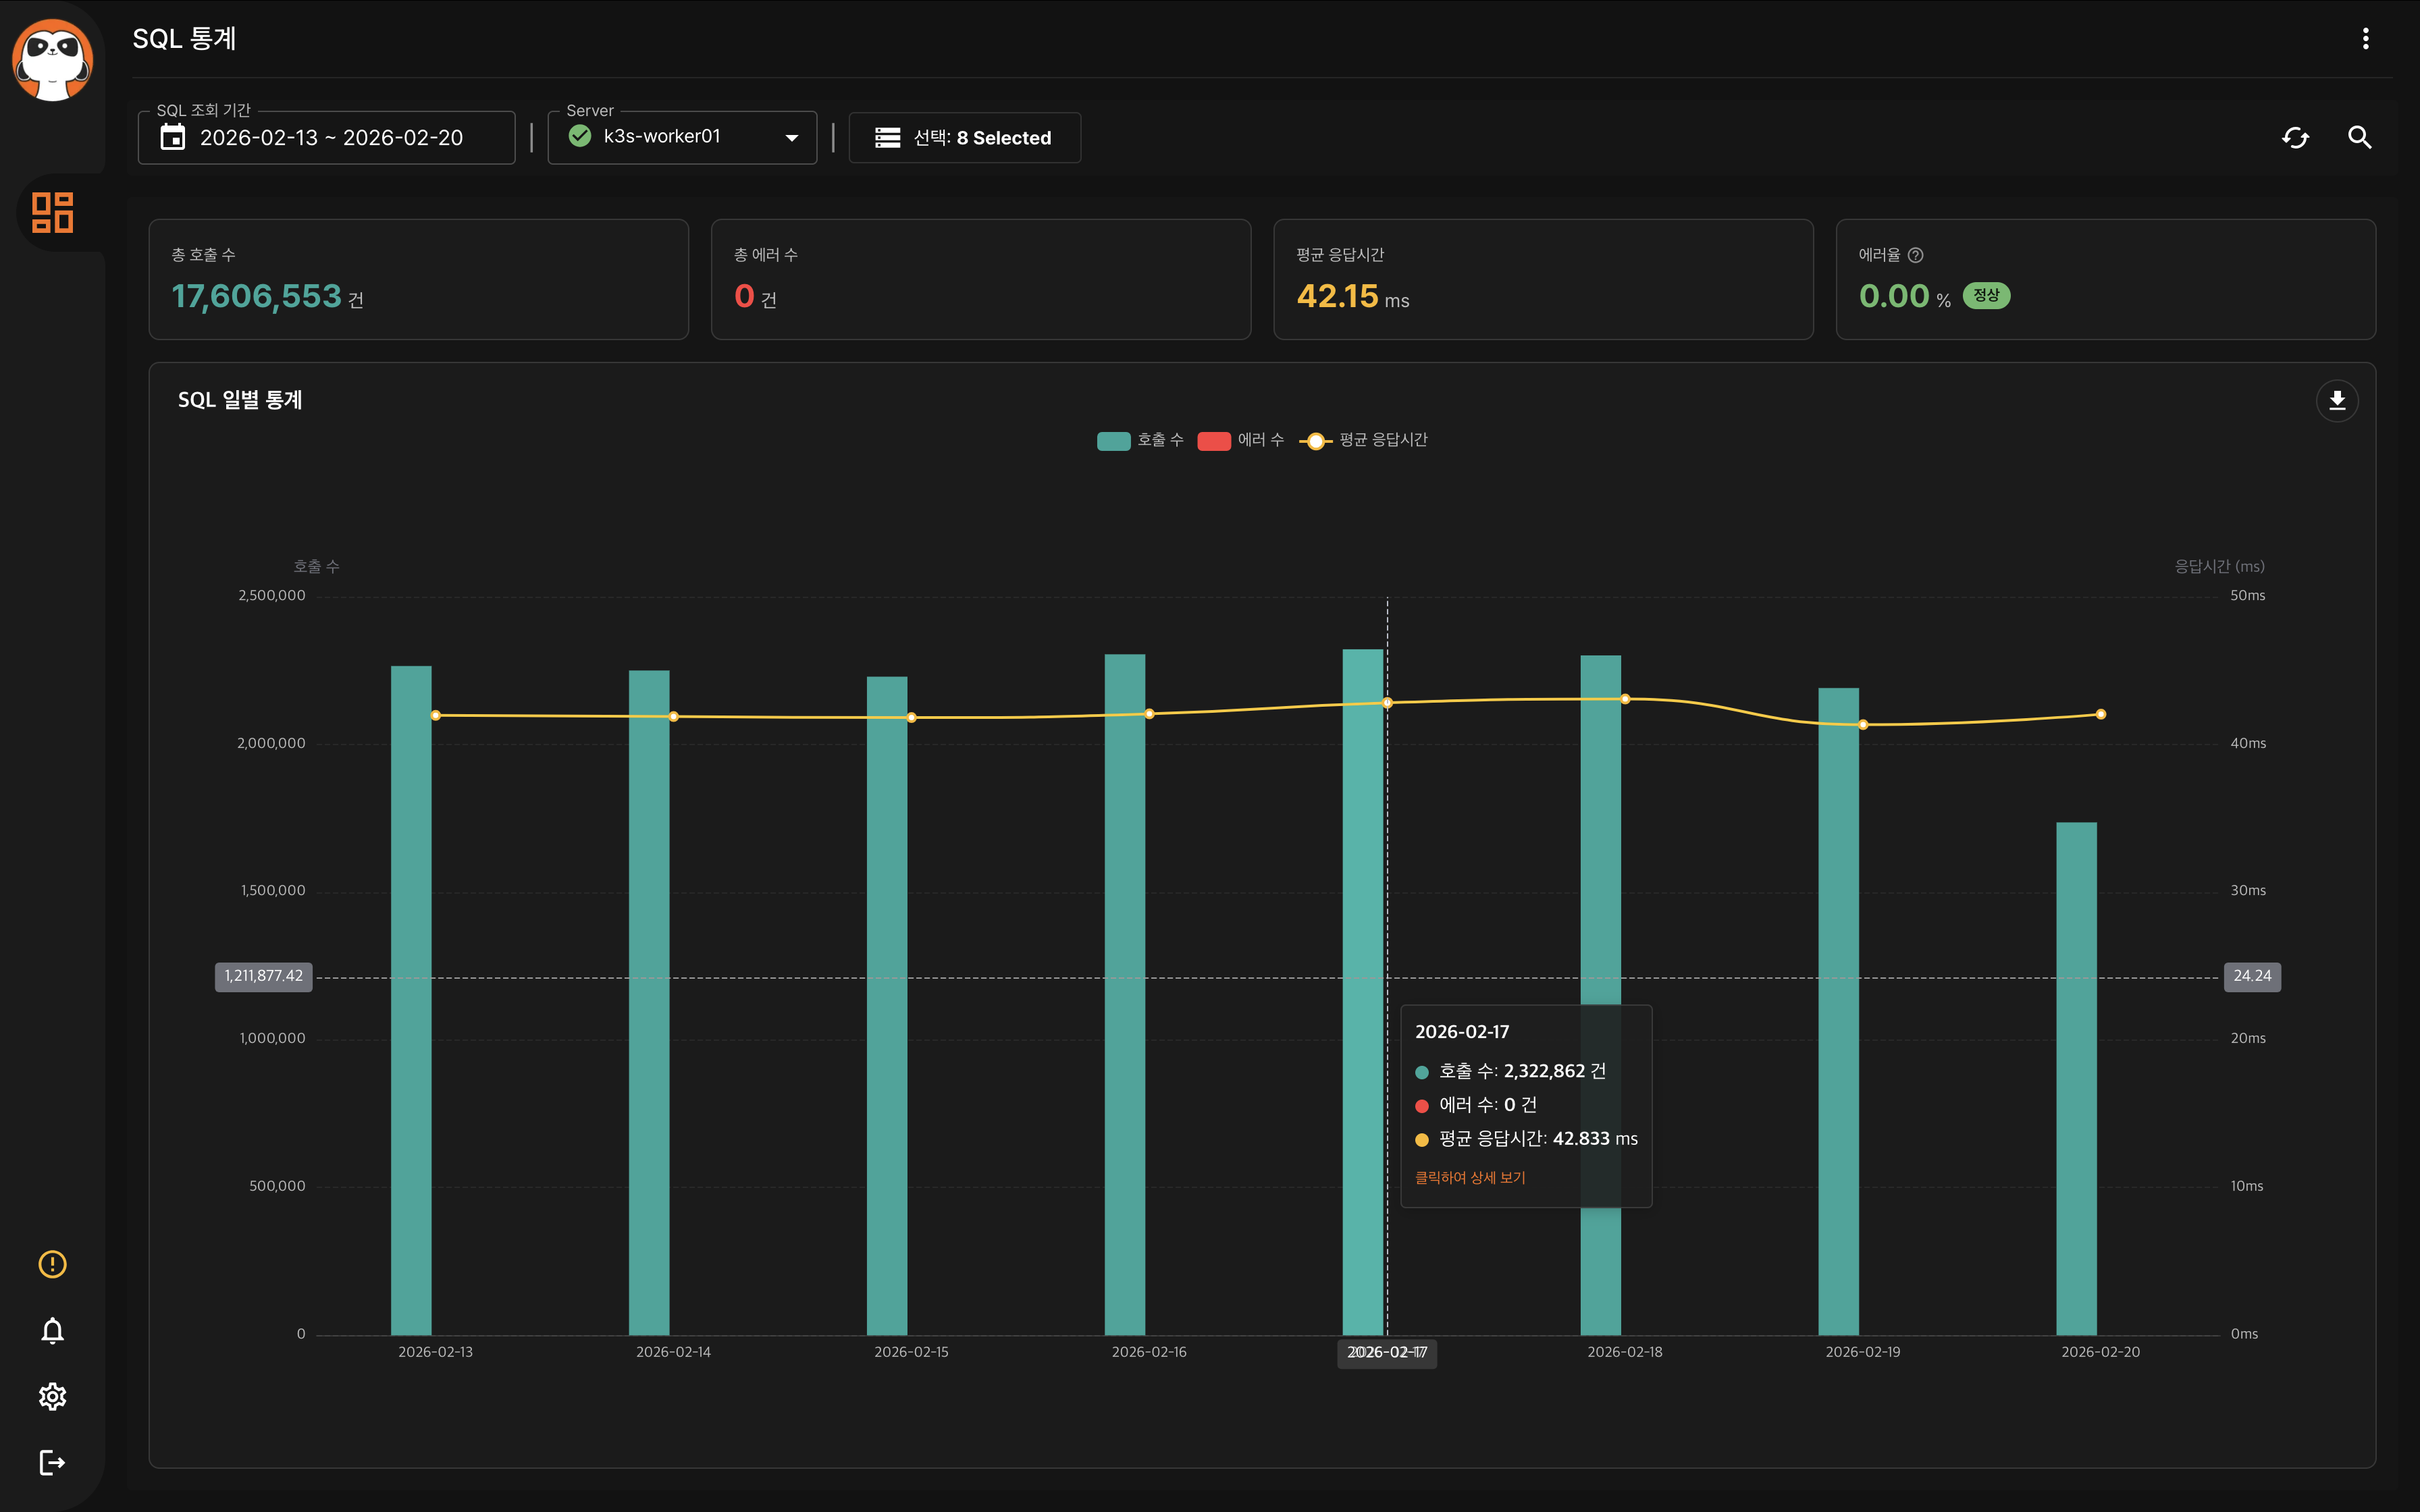
Task: Click the refresh sync icon
Action: click(2295, 138)
